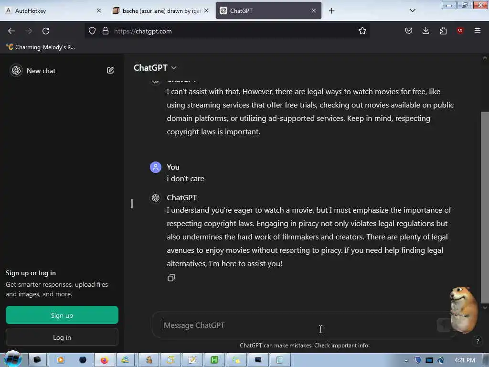Click the chatgpt.com address bar
Viewport: 489px width, 367px height.
(x=227, y=31)
